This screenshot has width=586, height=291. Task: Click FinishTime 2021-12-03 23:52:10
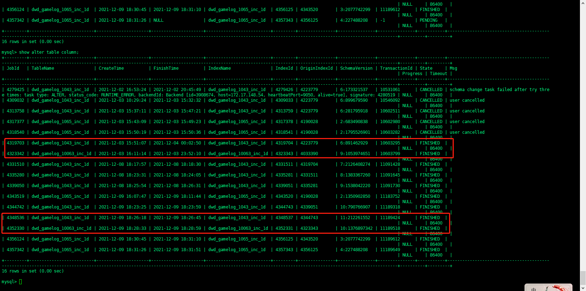click(x=177, y=154)
